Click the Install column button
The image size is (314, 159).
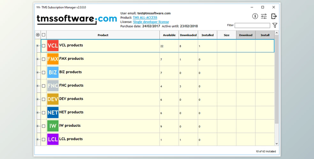[x=265, y=35]
